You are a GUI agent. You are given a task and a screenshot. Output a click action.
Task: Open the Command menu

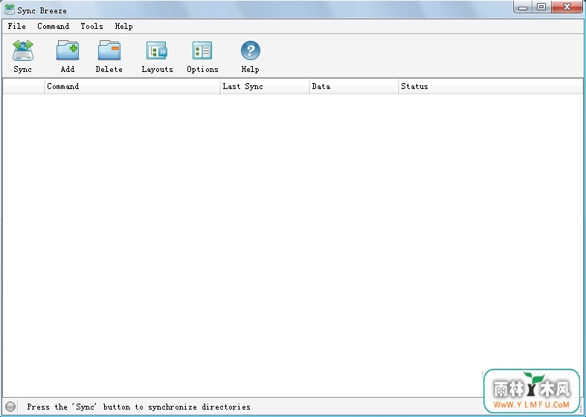point(53,26)
